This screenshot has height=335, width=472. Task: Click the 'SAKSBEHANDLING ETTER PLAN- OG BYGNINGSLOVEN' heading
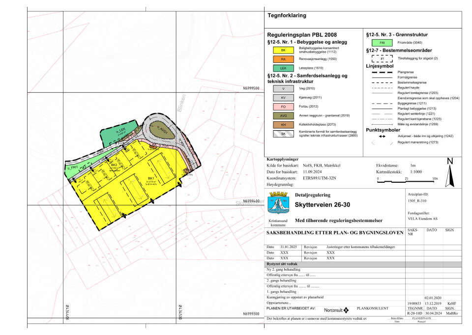(x=335, y=233)
